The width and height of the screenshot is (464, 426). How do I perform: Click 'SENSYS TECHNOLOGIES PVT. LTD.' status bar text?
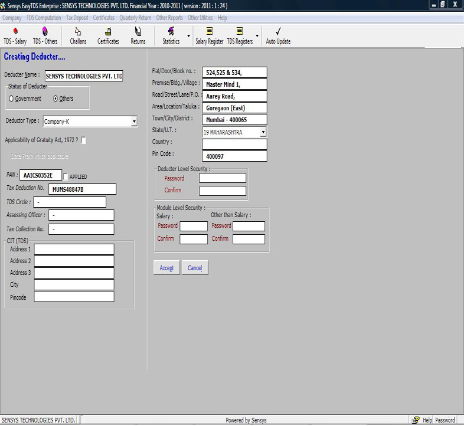tap(38, 420)
